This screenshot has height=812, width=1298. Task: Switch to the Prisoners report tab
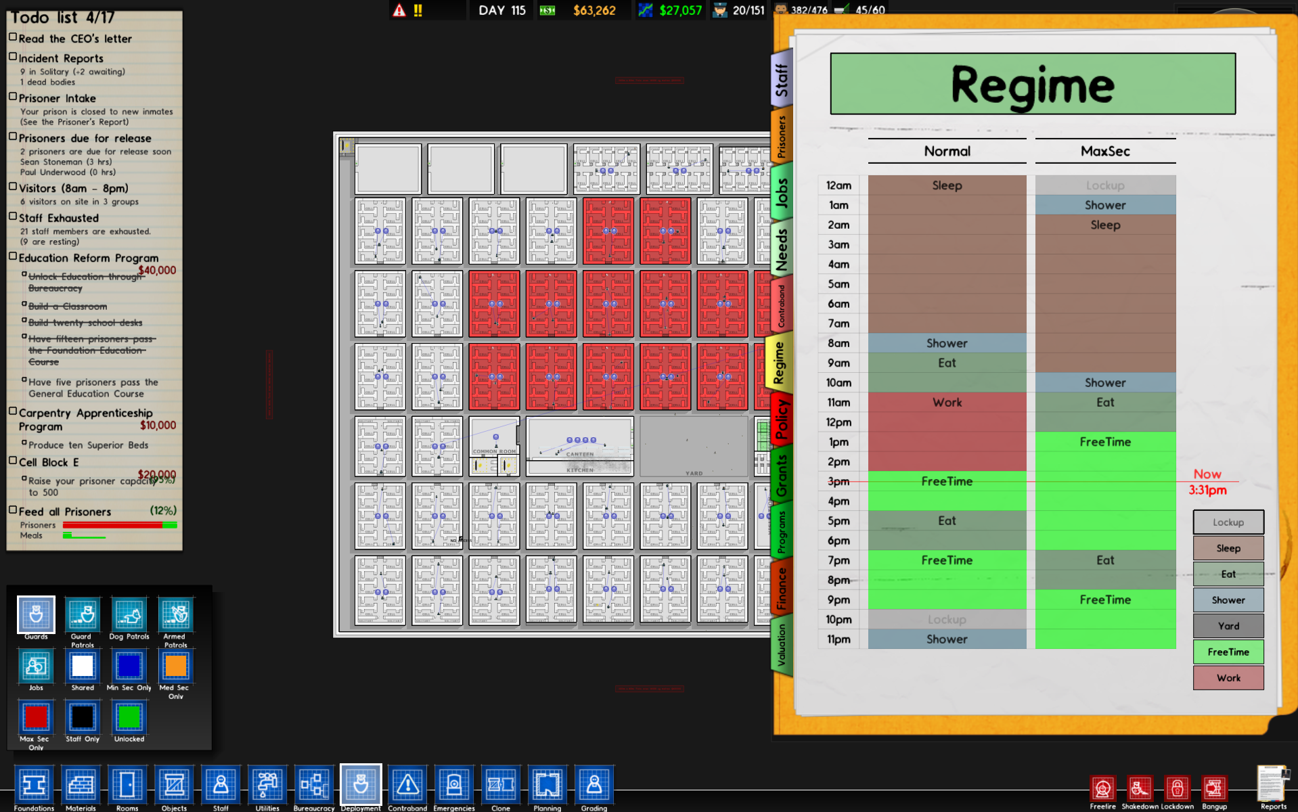(x=782, y=137)
